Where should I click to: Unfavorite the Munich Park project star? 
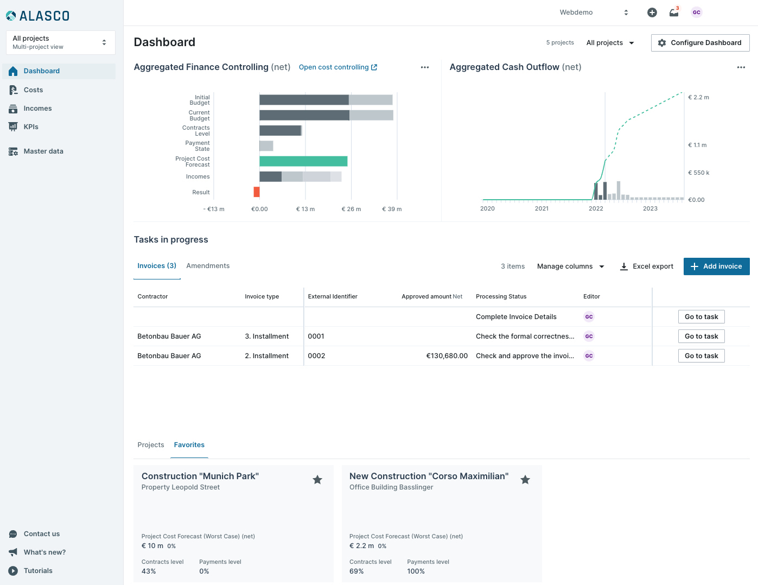317,480
